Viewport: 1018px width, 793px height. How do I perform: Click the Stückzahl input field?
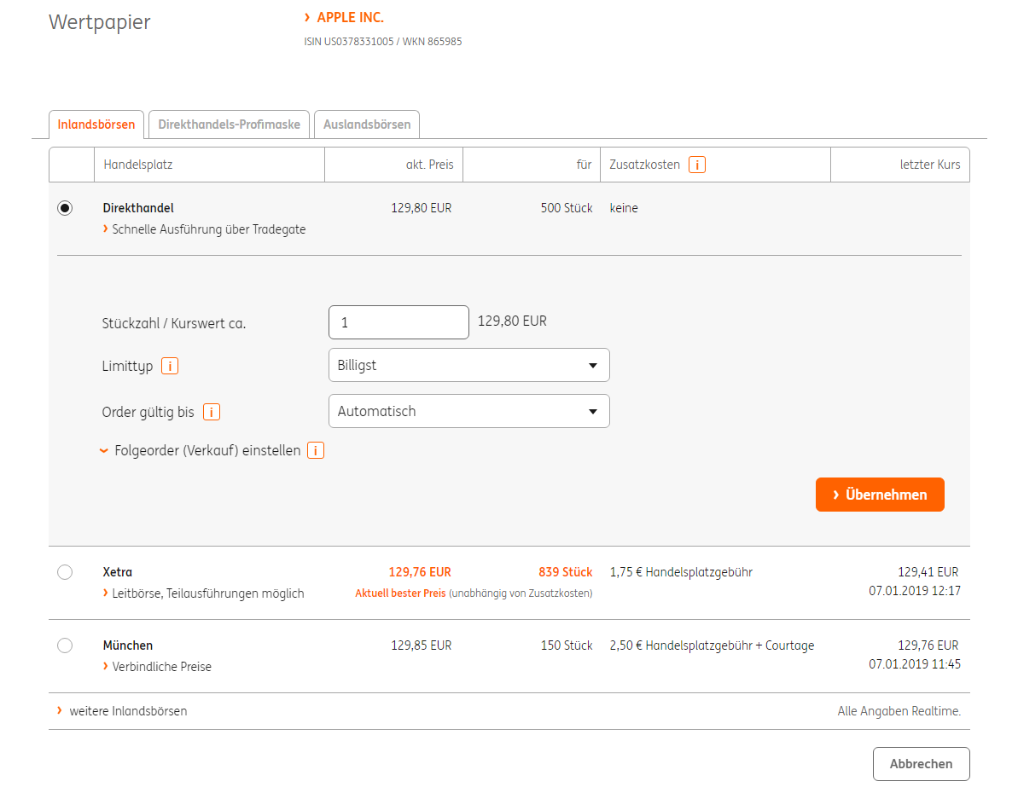click(398, 322)
